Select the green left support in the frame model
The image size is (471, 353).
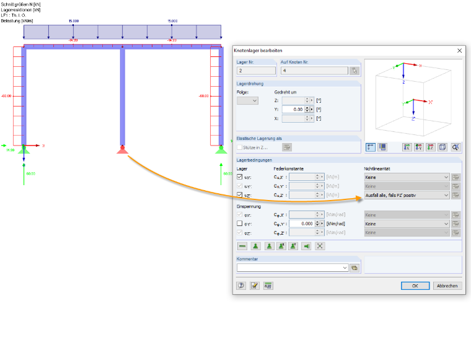point(24,149)
